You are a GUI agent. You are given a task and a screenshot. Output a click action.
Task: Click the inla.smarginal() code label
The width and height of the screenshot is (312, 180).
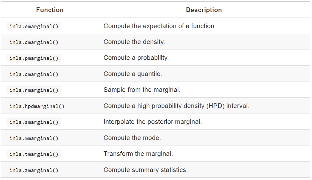coord(34,122)
